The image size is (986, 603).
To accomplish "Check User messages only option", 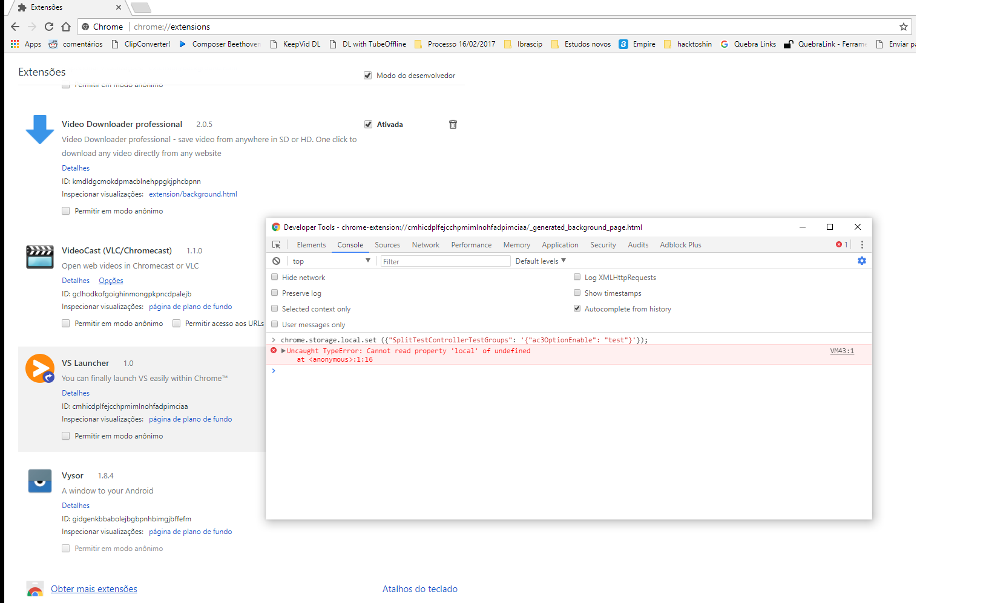I will tap(275, 324).
